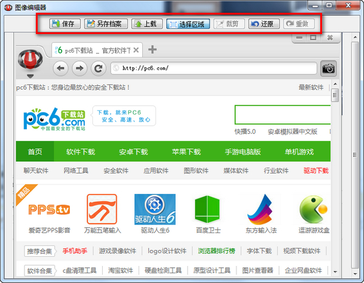Click the plus icon to add tab

pos(153,49)
